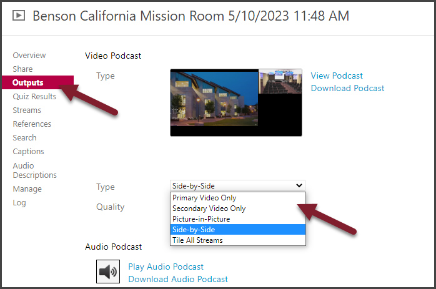The width and height of the screenshot is (436, 289).
Task: Select the Outputs sidebar tab
Action: 28,82
